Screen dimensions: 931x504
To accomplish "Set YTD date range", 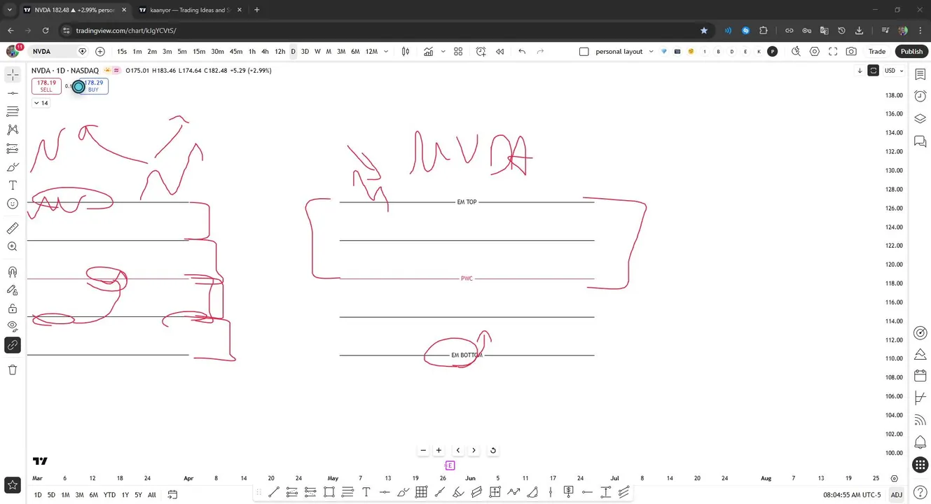I will [109, 495].
